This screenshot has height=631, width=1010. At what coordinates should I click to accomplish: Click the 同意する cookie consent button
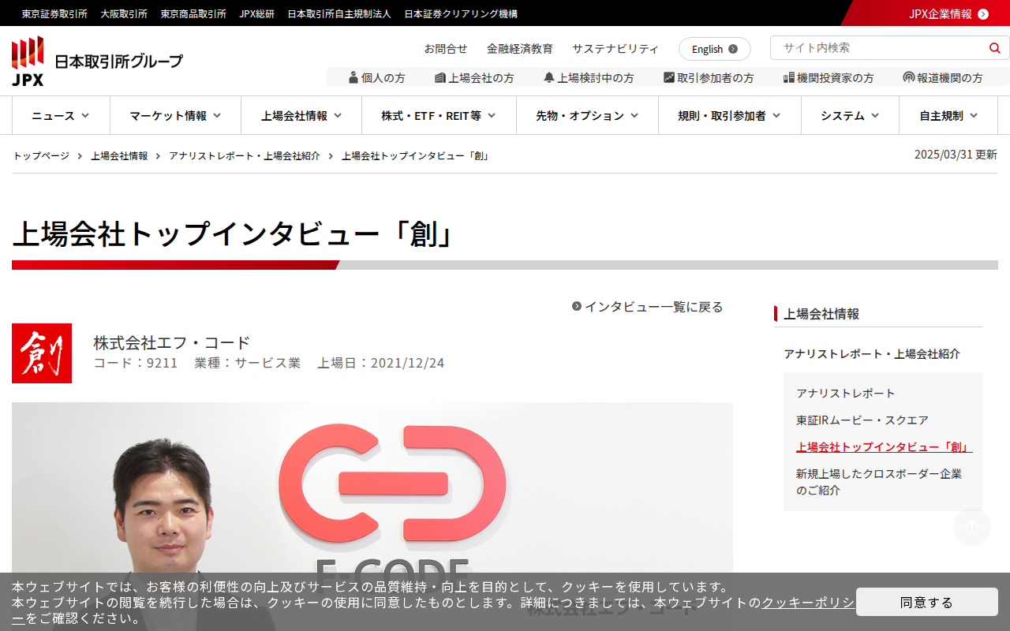[927, 602]
